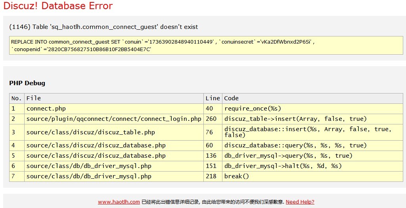The width and height of the screenshot is (406, 208).
Task: Click the File column header
Action: click(x=34, y=98)
